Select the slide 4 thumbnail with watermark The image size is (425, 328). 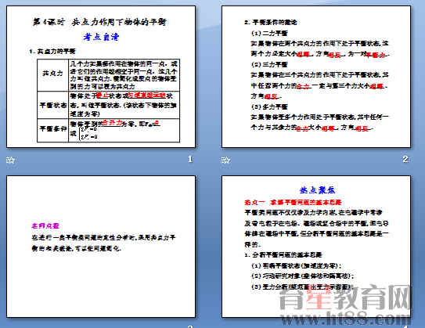click(316, 247)
